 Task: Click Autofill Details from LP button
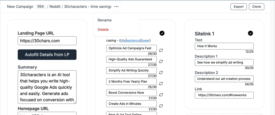tap(47, 55)
